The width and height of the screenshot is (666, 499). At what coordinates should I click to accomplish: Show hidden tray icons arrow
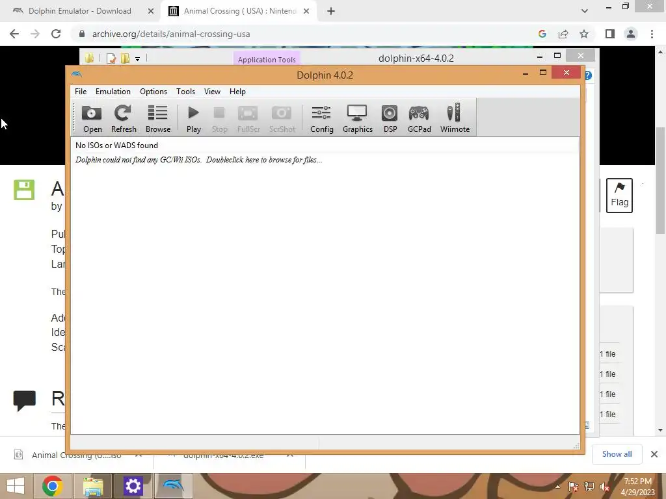click(557, 487)
